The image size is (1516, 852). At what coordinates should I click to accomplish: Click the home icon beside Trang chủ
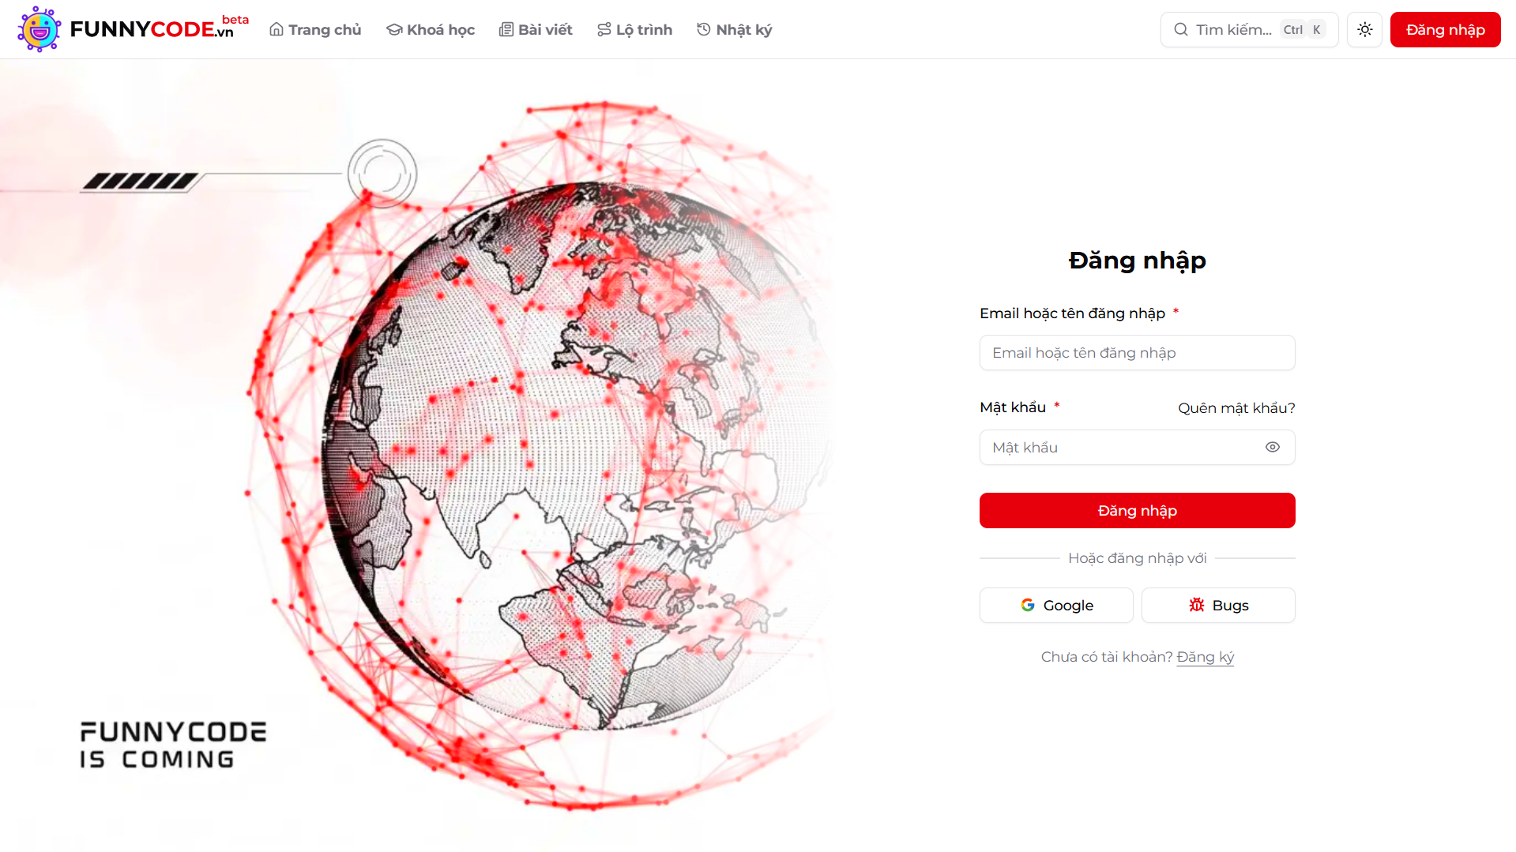pyautogui.click(x=276, y=29)
